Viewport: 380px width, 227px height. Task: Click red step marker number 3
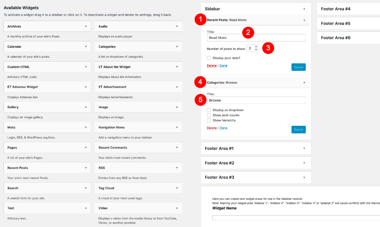[x=268, y=48]
